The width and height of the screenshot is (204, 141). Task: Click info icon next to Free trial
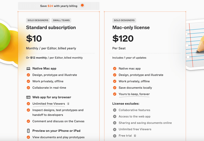pos(135,136)
